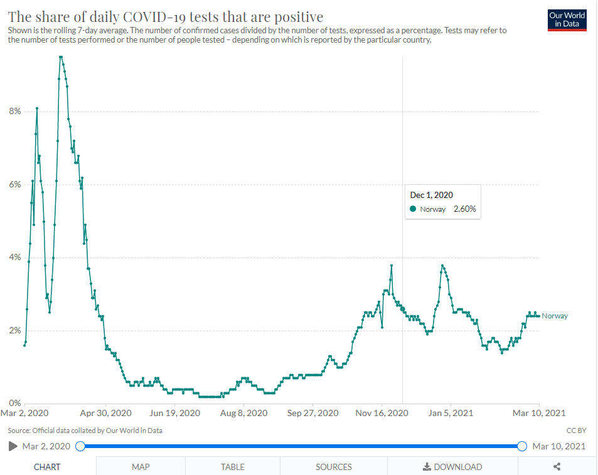Click the Norway line label
Screen dimensions: 598x475
tap(555, 316)
